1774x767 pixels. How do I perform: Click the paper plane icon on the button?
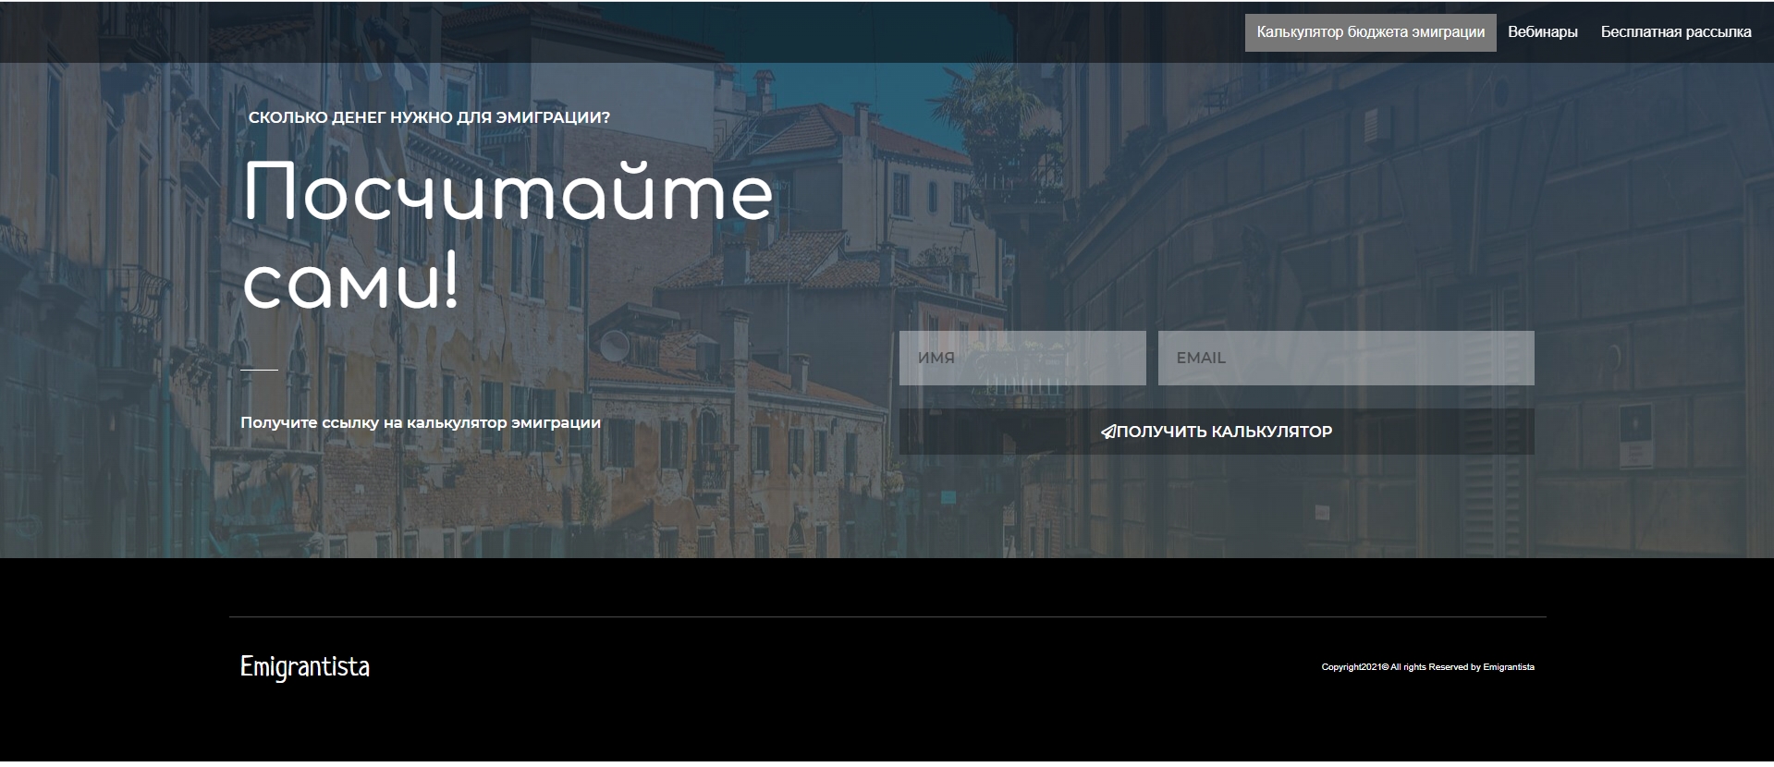[1108, 432]
